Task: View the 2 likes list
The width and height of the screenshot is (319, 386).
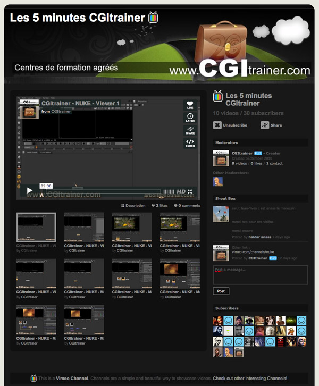Action: pyautogui.click(x=159, y=206)
